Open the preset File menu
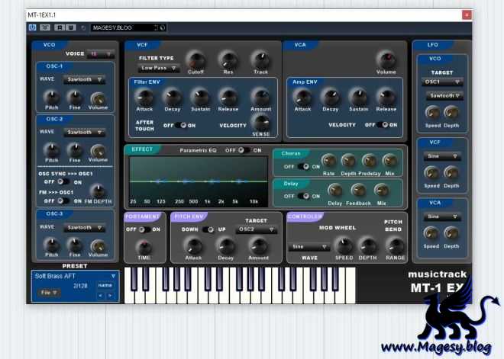This screenshot has width=504, height=359. click(49, 293)
